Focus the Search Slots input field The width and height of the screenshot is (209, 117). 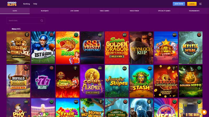pyautogui.click(x=26, y=21)
